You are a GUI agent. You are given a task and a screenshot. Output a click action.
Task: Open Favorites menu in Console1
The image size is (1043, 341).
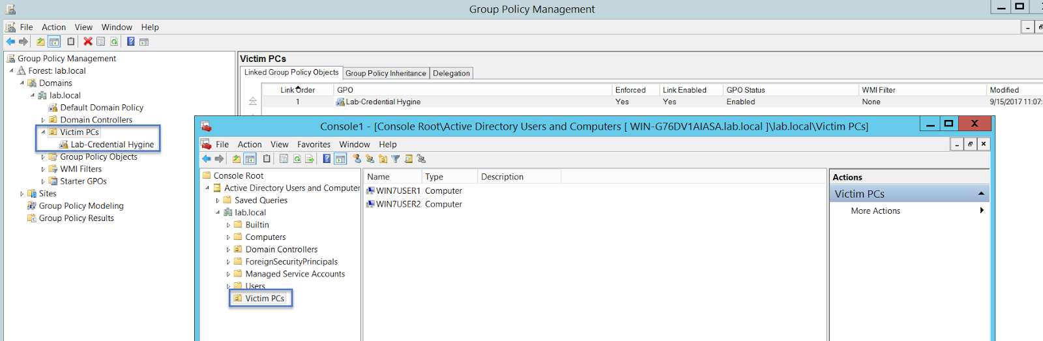click(x=314, y=145)
